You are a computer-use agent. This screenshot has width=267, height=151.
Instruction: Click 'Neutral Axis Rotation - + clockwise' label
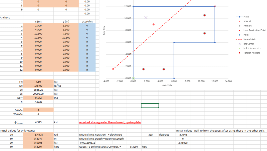pos(100,135)
